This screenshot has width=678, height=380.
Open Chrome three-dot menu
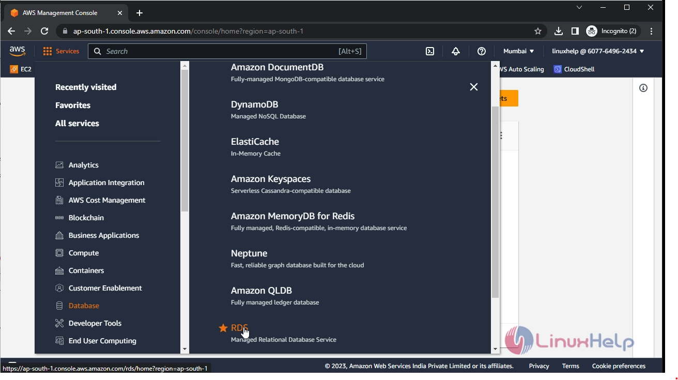tap(652, 31)
